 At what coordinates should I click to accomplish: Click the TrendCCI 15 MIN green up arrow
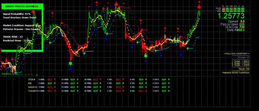pos(77,91)
